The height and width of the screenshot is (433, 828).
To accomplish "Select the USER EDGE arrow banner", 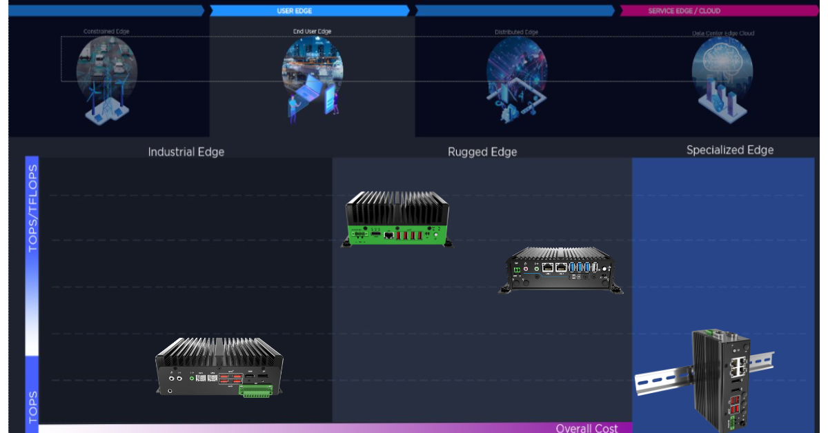I will (310, 11).
